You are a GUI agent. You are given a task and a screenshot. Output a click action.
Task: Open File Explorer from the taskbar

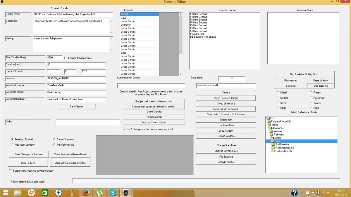tap(18, 193)
